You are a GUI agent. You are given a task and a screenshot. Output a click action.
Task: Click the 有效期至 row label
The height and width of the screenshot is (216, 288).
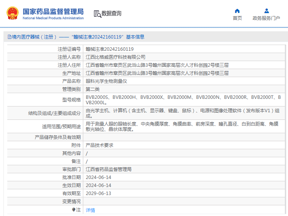pyautogui.click(x=71, y=193)
